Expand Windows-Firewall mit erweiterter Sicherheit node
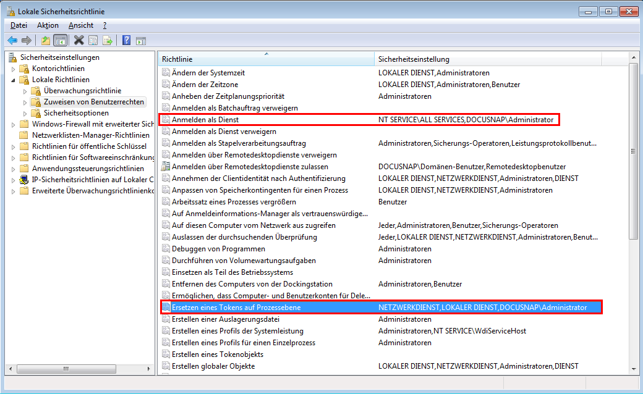The width and height of the screenshot is (643, 394). [13, 124]
